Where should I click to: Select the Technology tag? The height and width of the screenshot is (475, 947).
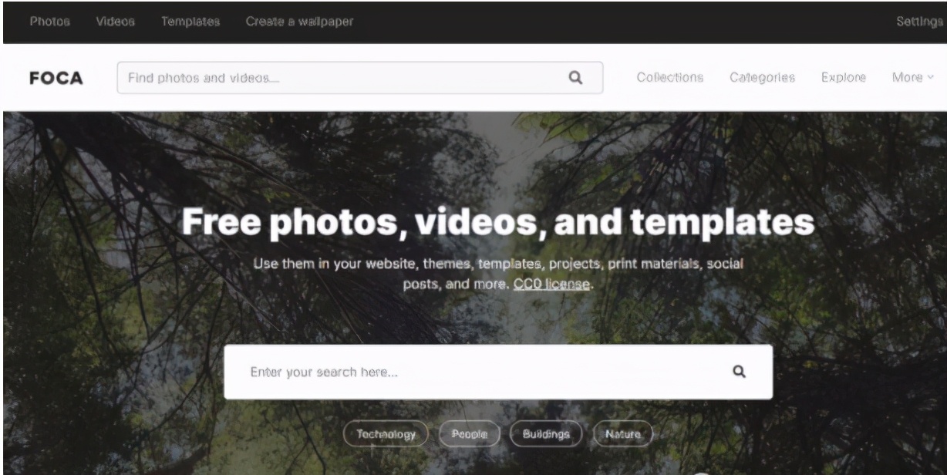pyautogui.click(x=386, y=434)
